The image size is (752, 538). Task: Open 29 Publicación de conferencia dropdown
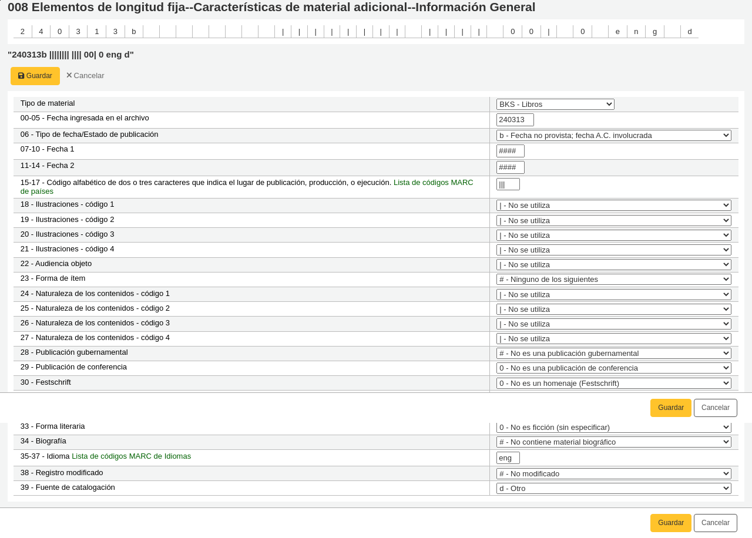click(614, 368)
